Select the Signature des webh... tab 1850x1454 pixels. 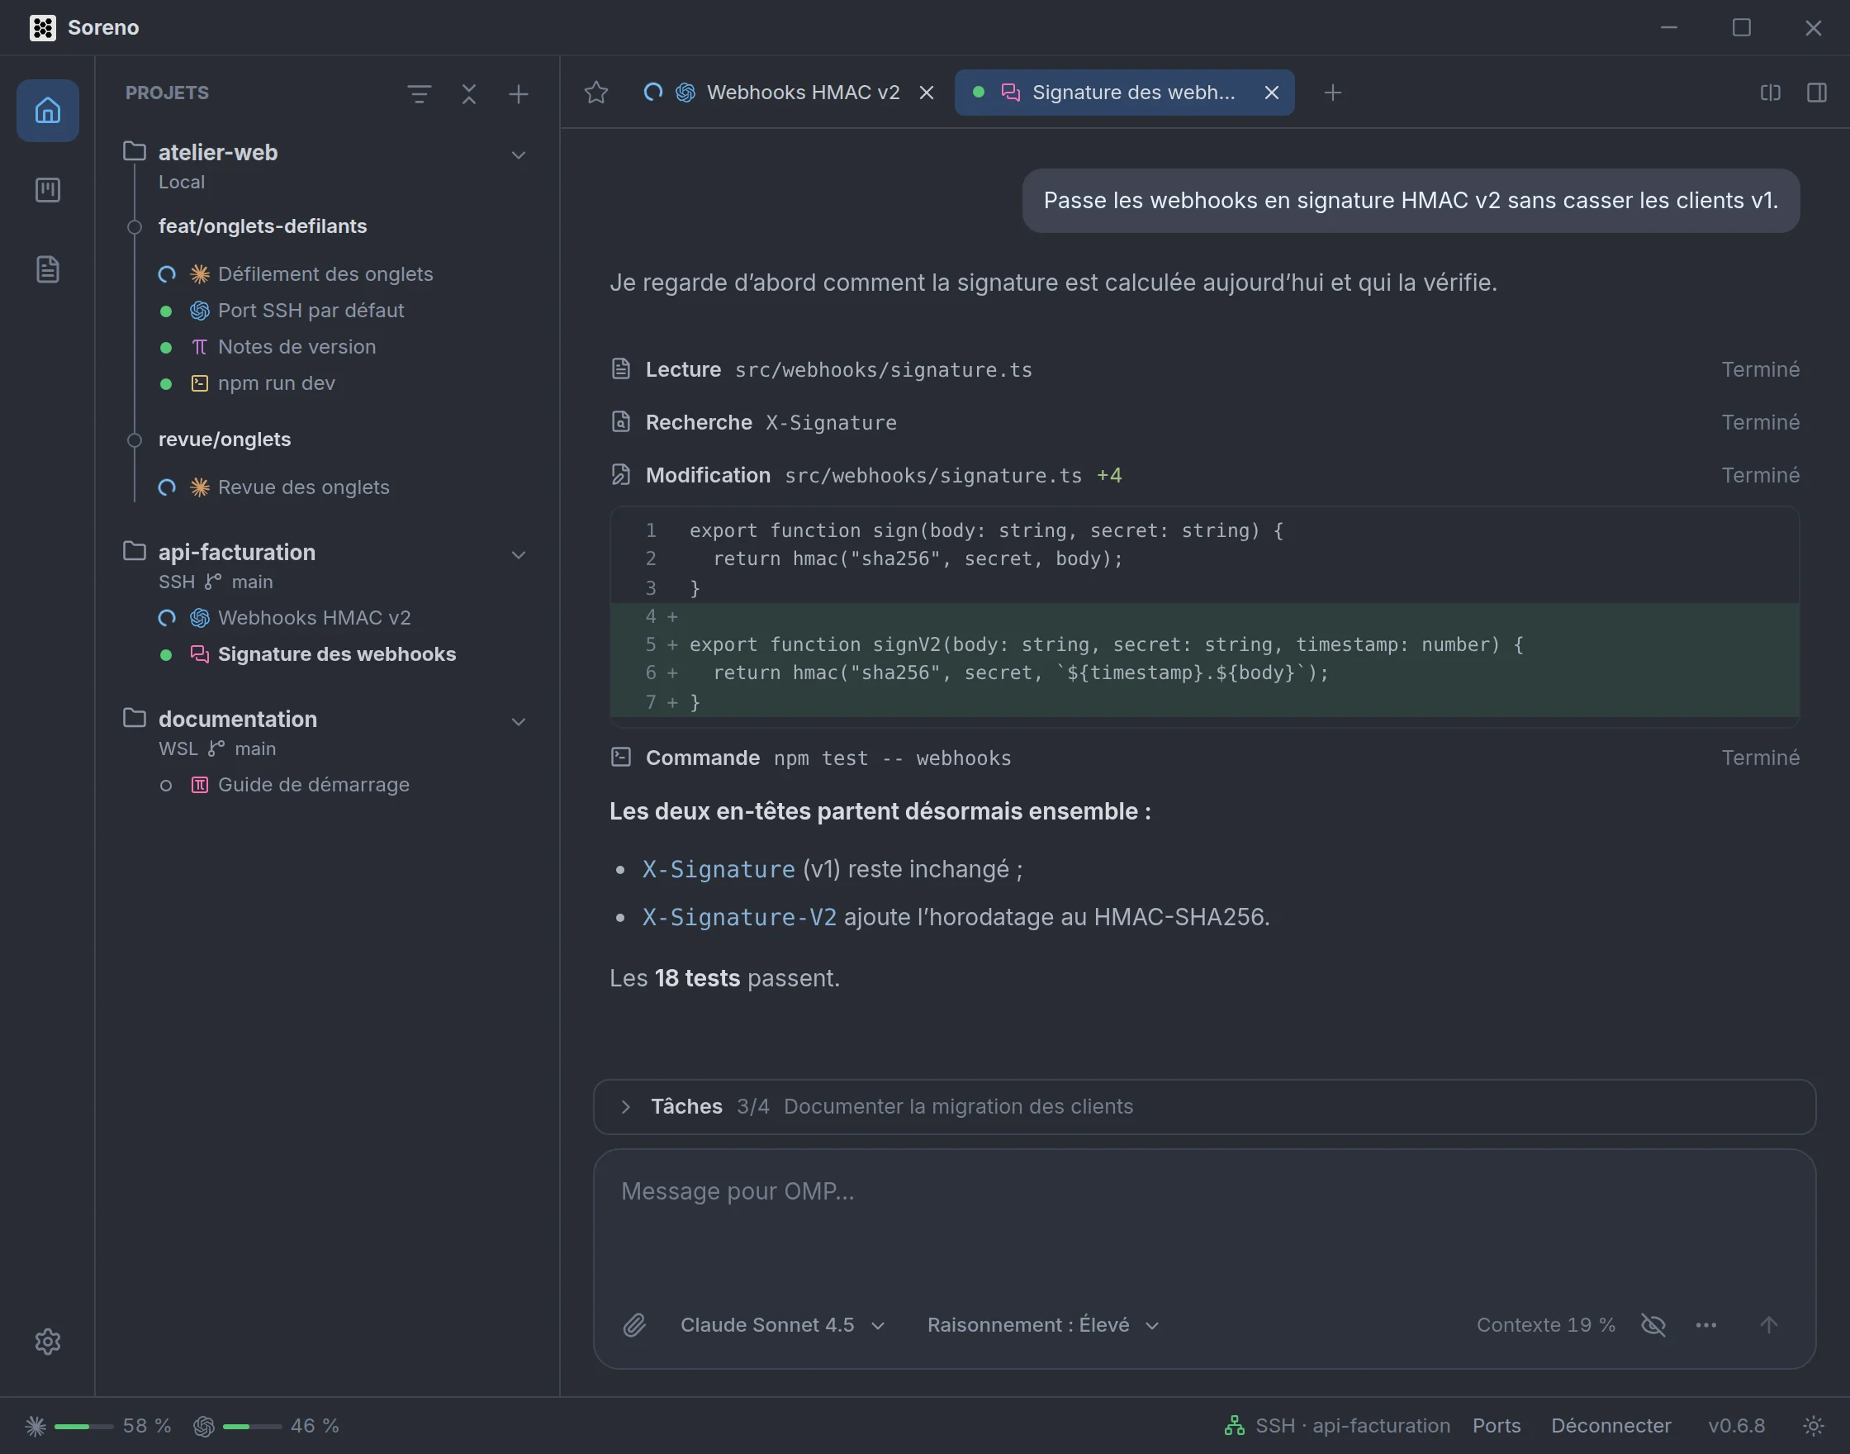[x=1123, y=92]
